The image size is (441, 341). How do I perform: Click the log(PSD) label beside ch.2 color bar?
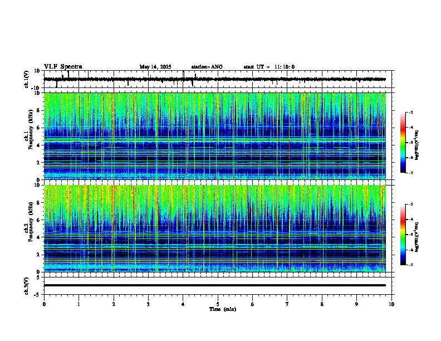click(417, 237)
